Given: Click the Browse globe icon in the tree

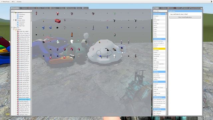Looking at the screenshot, I should [x=14, y=28].
